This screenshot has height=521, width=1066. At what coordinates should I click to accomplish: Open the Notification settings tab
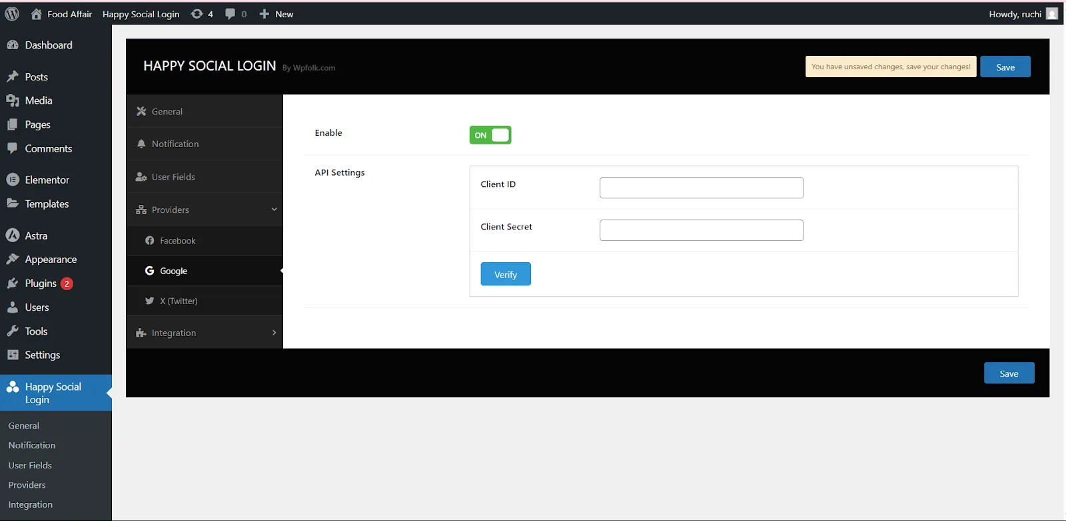[175, 144]
